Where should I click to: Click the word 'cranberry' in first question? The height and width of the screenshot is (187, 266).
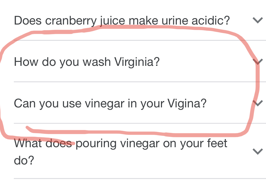(71, 21)
